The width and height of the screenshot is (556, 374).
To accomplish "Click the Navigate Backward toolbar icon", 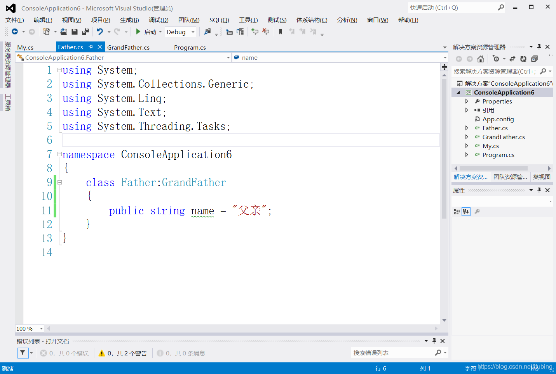I will (x=15, y=32).
